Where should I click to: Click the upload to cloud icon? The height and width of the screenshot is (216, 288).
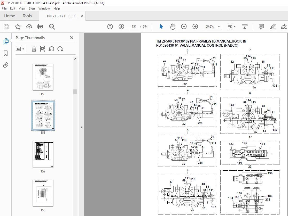pyautogui.click(x=29, y=27)
